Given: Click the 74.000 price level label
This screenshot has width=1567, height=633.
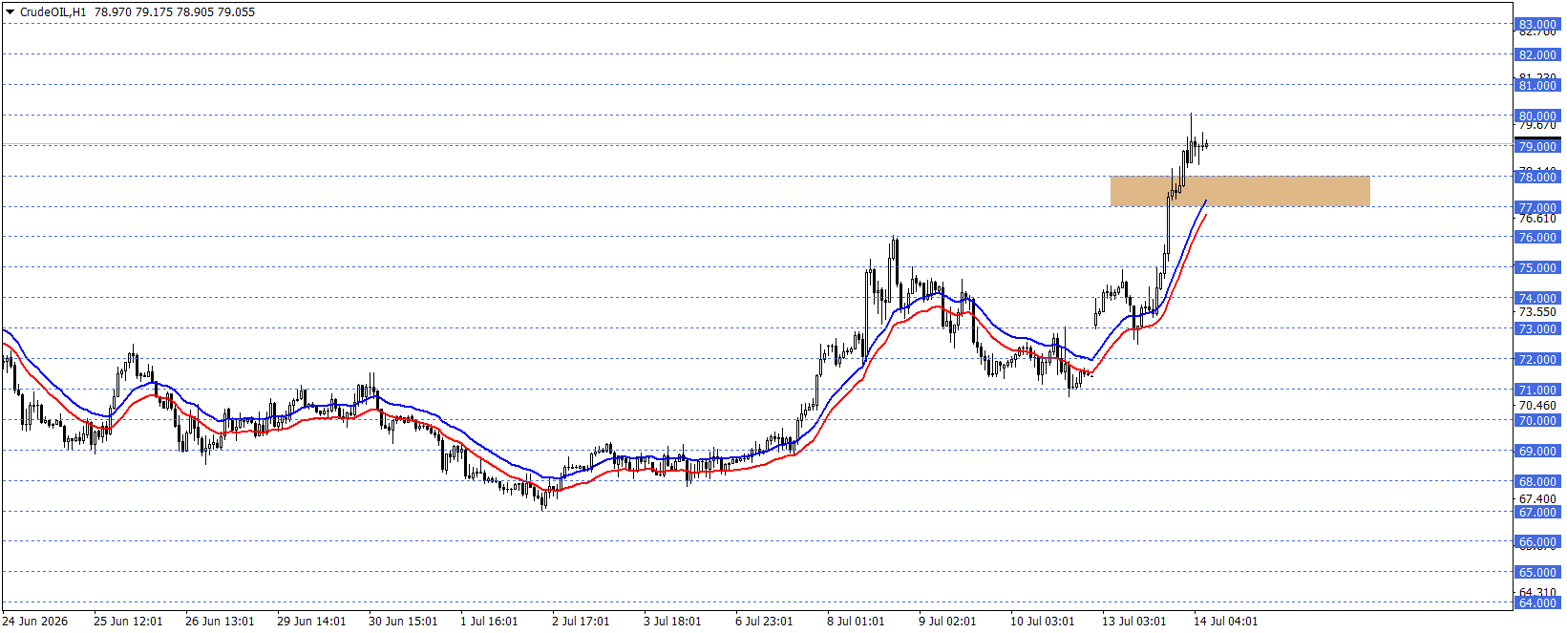Looking at the screenshot, I should [1537, 299].
